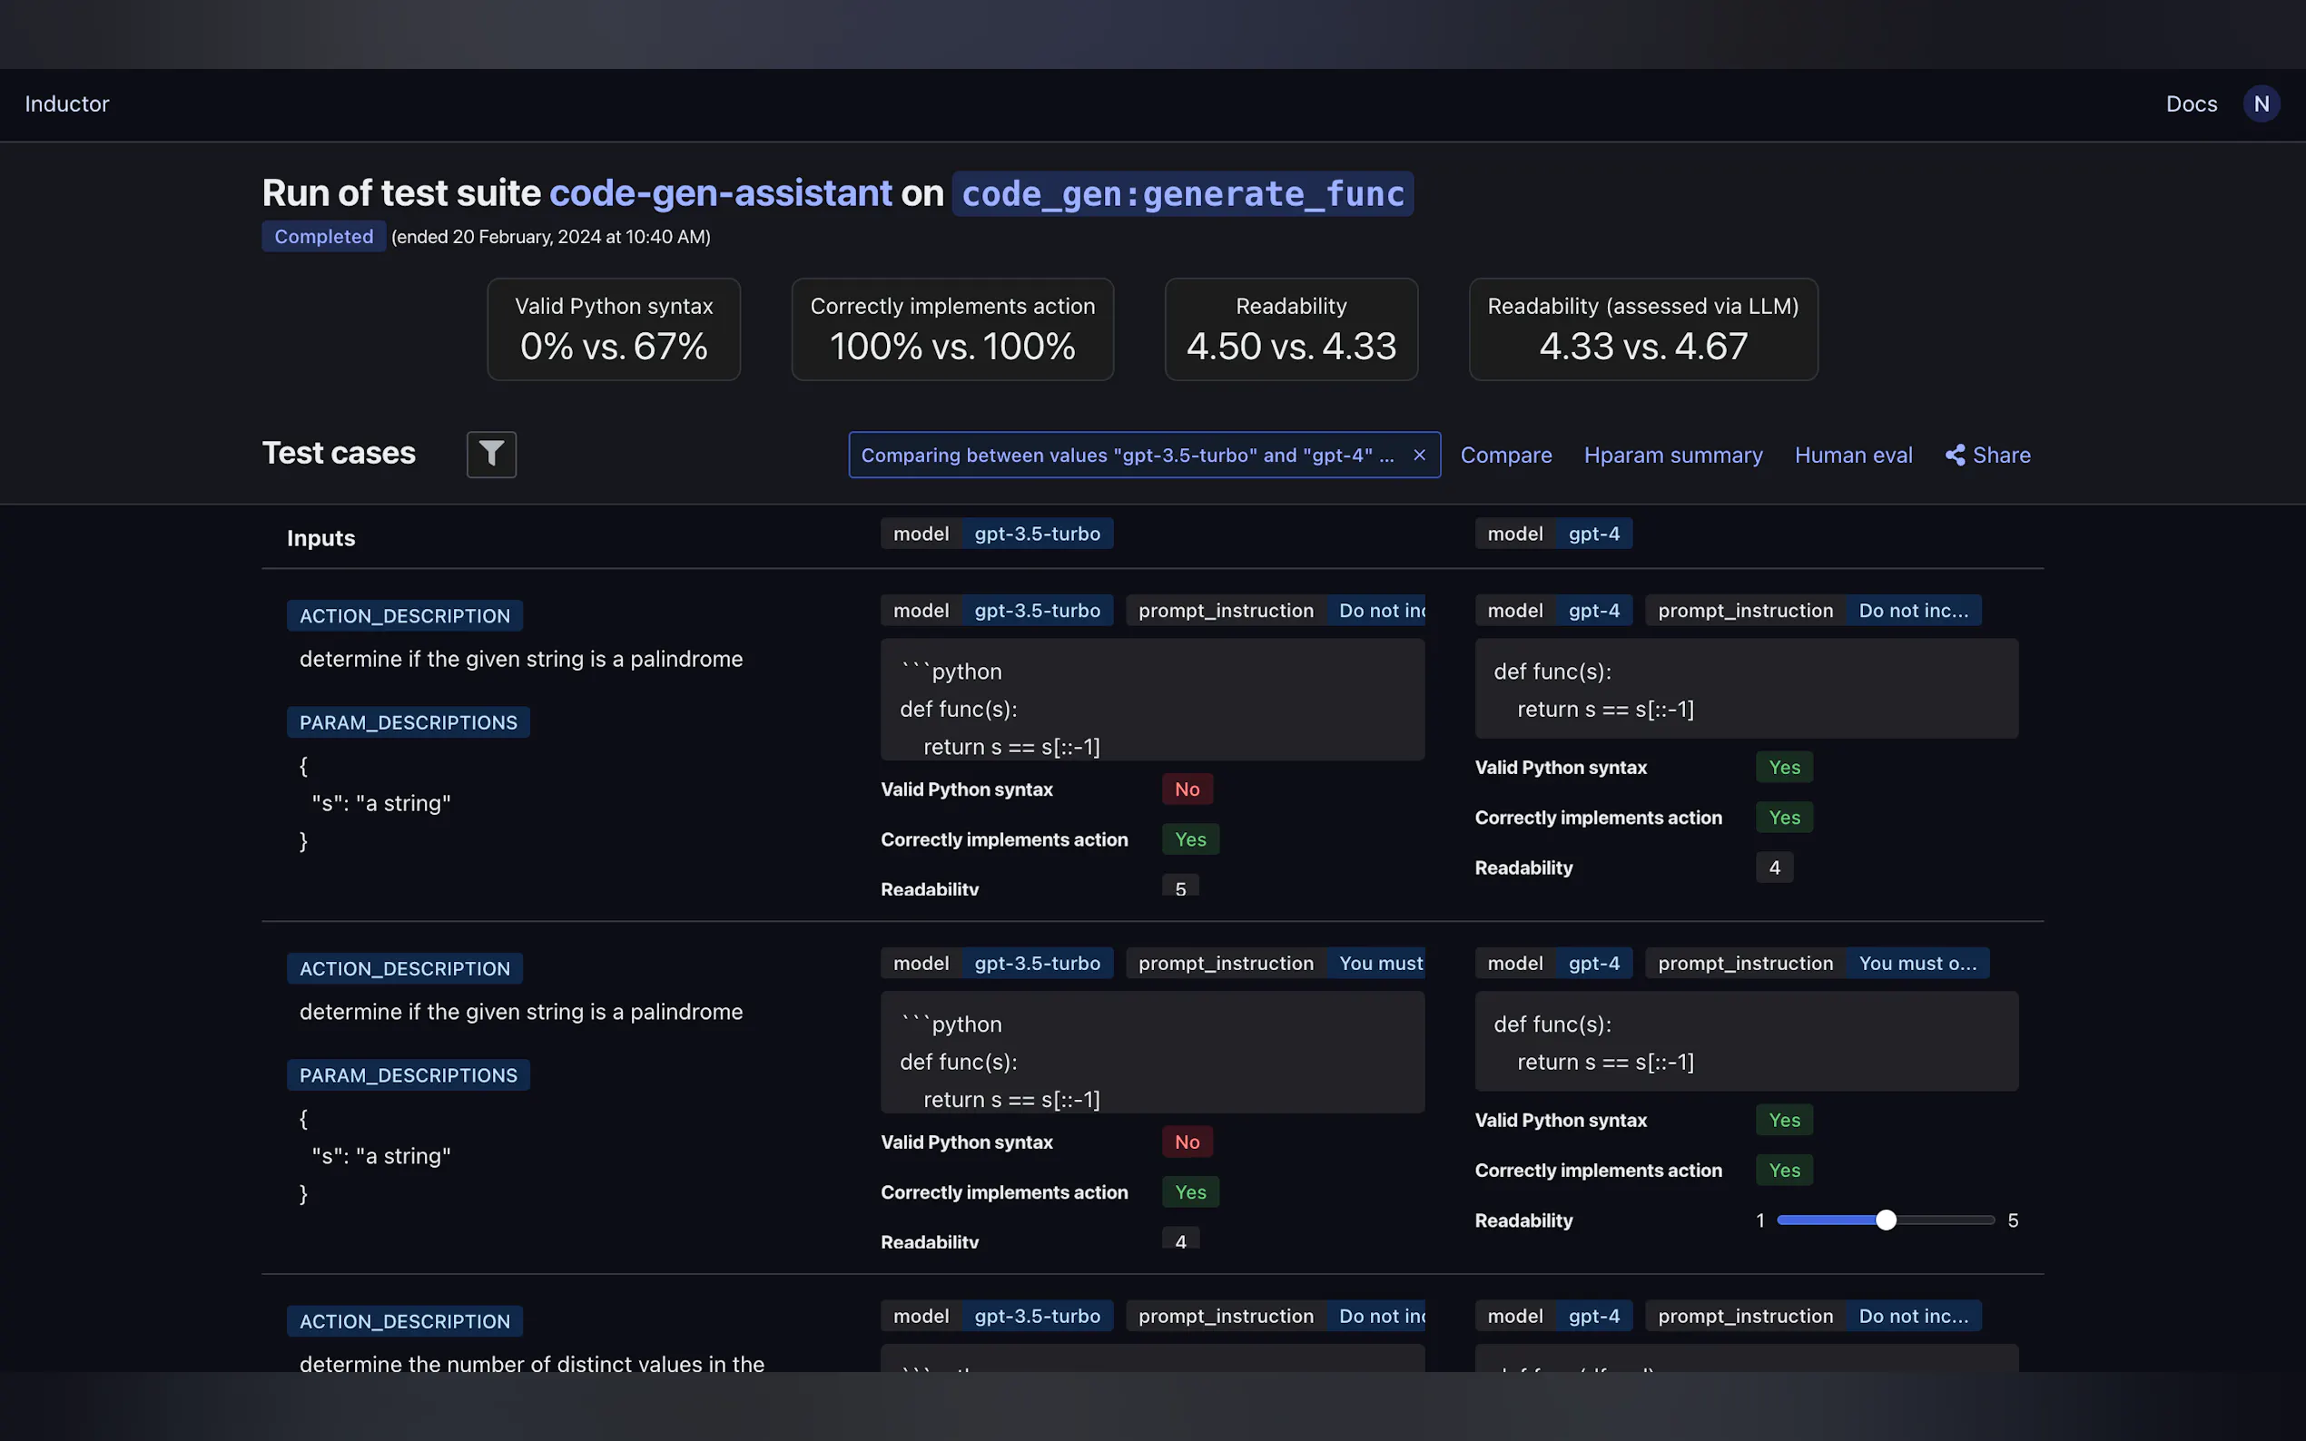2306x1441 pixels.
Task: Open user avatar N menu
Action: [x=2261, y=103]
